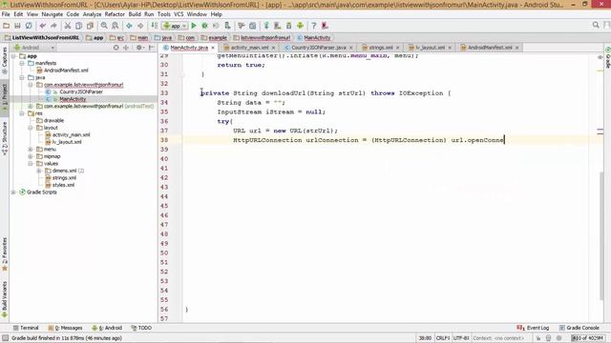Open Help with the question mark icon
The height and width of the screenshot is (343, 611).
click(314, 26)
